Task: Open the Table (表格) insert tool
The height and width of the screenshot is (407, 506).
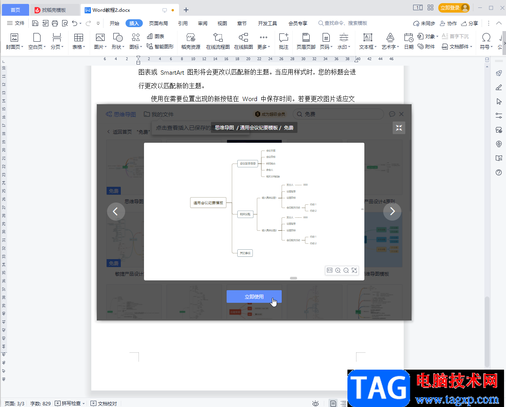Action: click(x=79, y=41)
